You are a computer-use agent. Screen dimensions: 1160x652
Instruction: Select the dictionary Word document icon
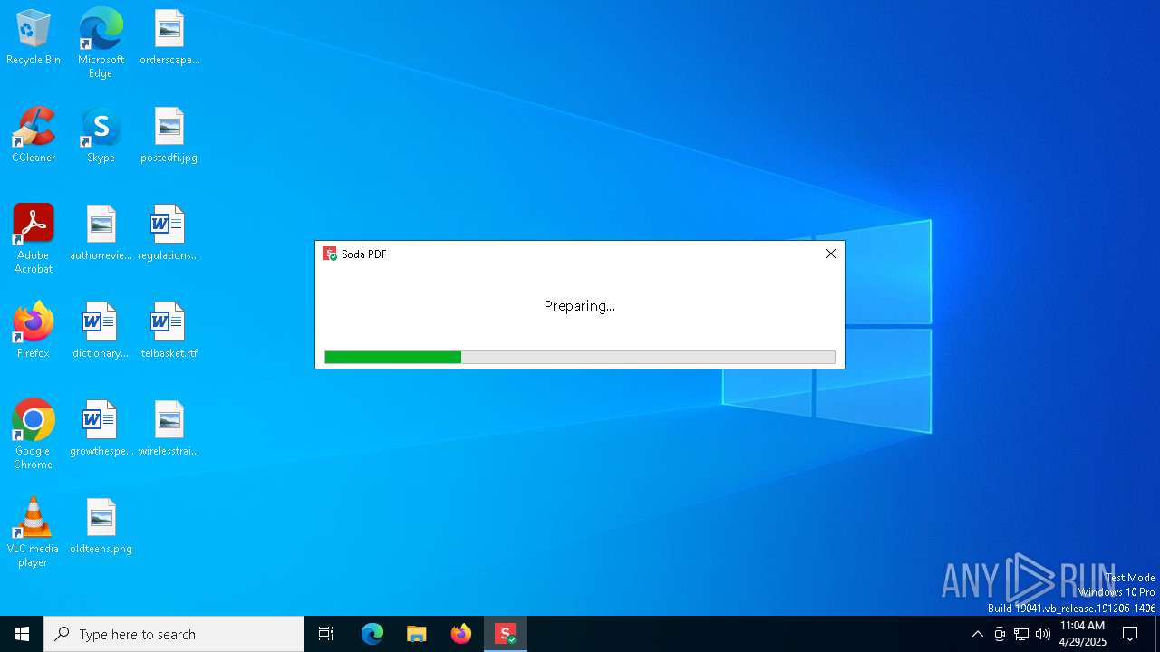pos(101,331)
